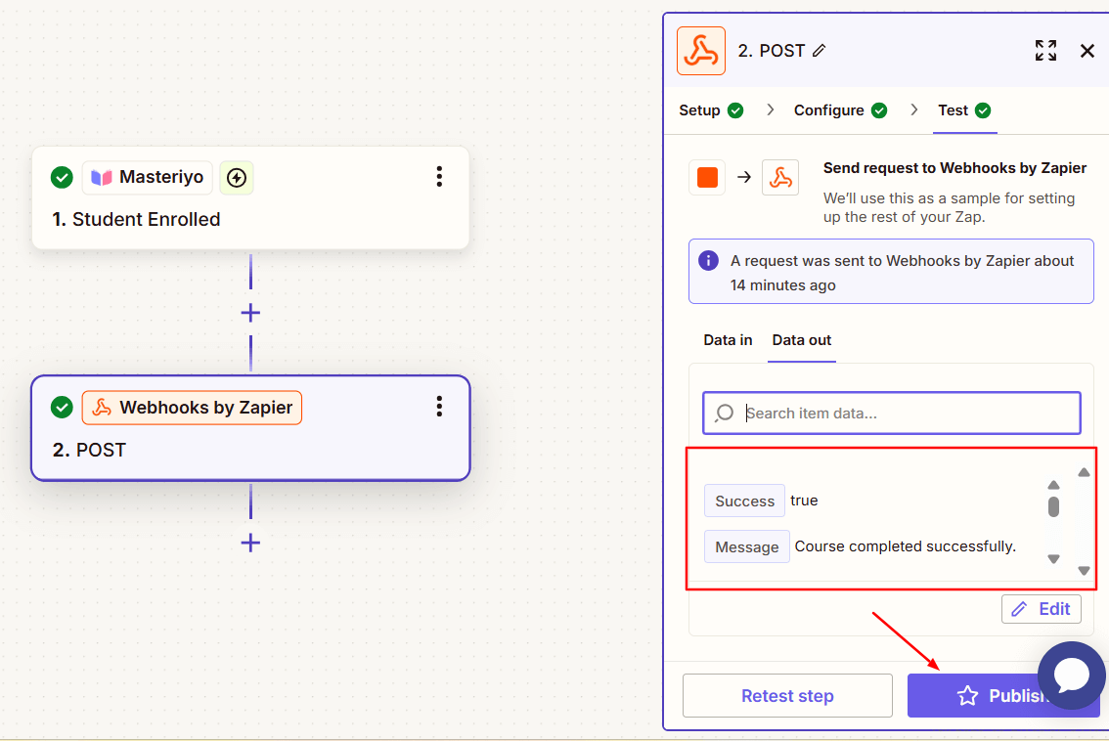Click the Webhooks by Zapier app badge
Image resolution: width=1109 pixels, height=741 pixels.
coord(192,408)
